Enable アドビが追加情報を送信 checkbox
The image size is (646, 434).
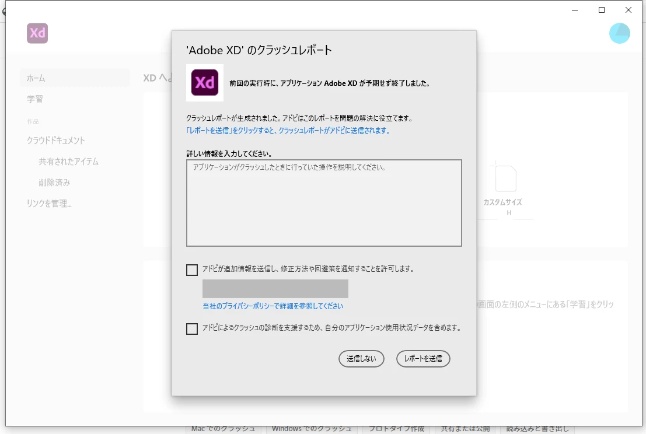(x=192, y=269)
